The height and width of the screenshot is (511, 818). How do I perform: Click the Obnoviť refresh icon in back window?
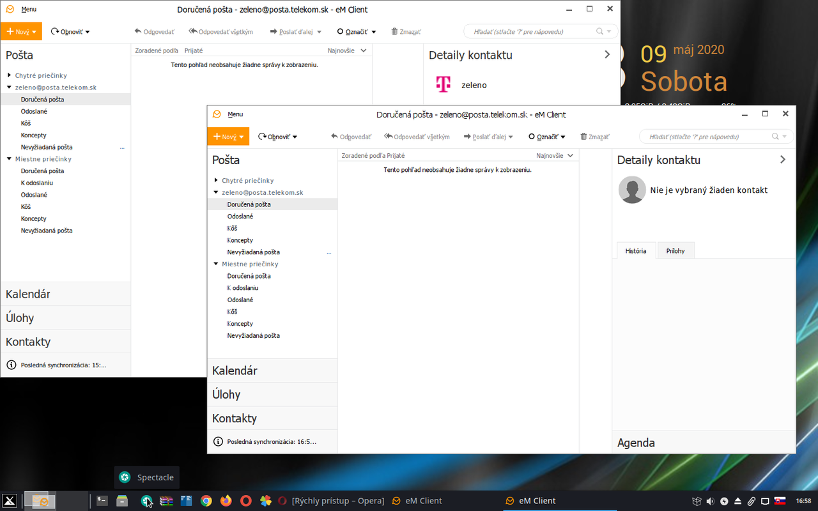click(x=55, y=31)
